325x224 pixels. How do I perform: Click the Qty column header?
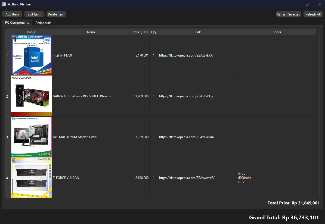click(x=154, y=32)
